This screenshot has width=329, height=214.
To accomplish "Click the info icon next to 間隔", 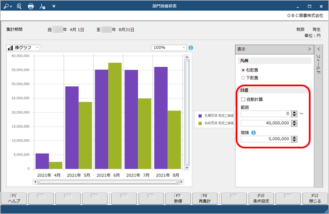I will tap(254, 133).
